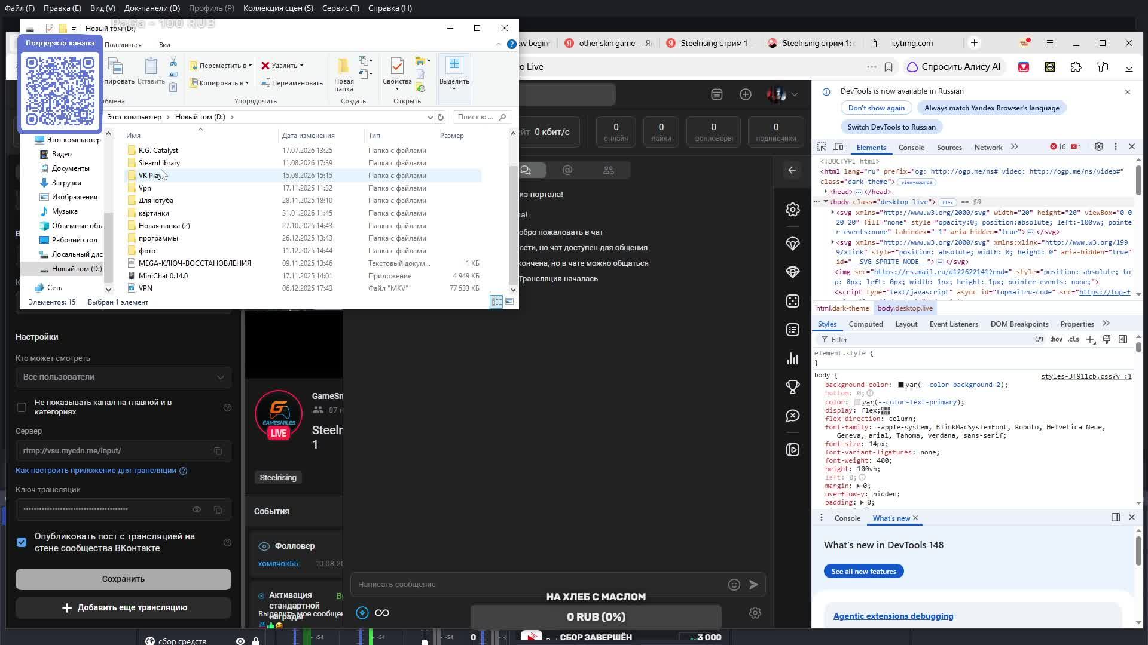The width and height of the screenshot is (1148, 645).
Task: Collapse the Explorer ribbon with the chevron
Action: coord(499,44)
